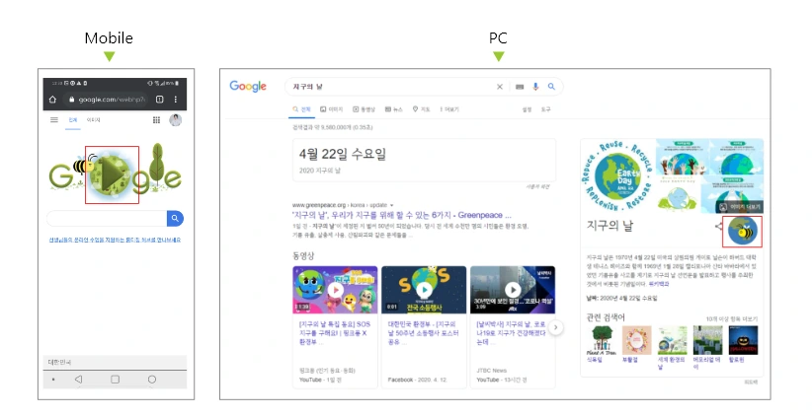812x417 pixels.
Task: Click the bee doodle icon in knowledge panel
Action: coord(742,232)
